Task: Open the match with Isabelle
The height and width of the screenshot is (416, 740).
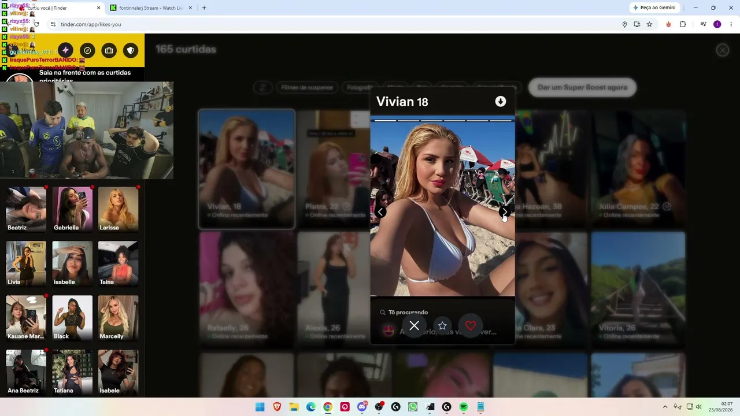Action: click(x=72, y=263)
